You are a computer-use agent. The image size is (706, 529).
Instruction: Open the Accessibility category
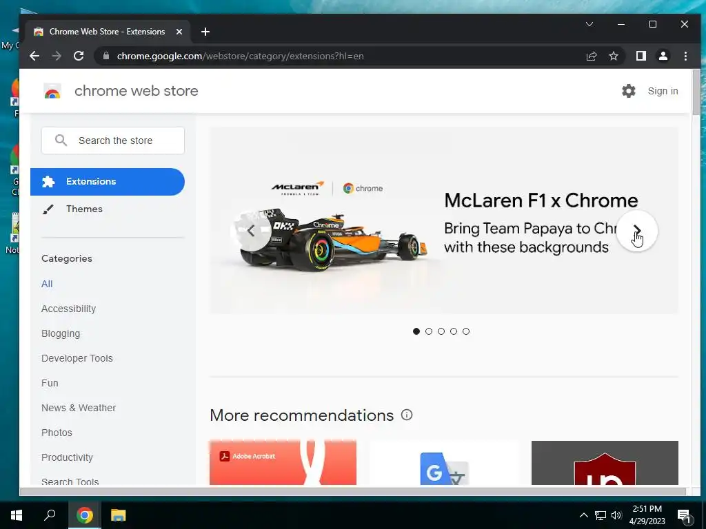point(68,309)
